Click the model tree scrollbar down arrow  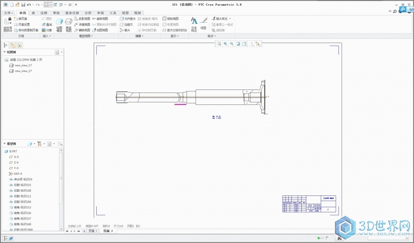(x=61, y=229)
